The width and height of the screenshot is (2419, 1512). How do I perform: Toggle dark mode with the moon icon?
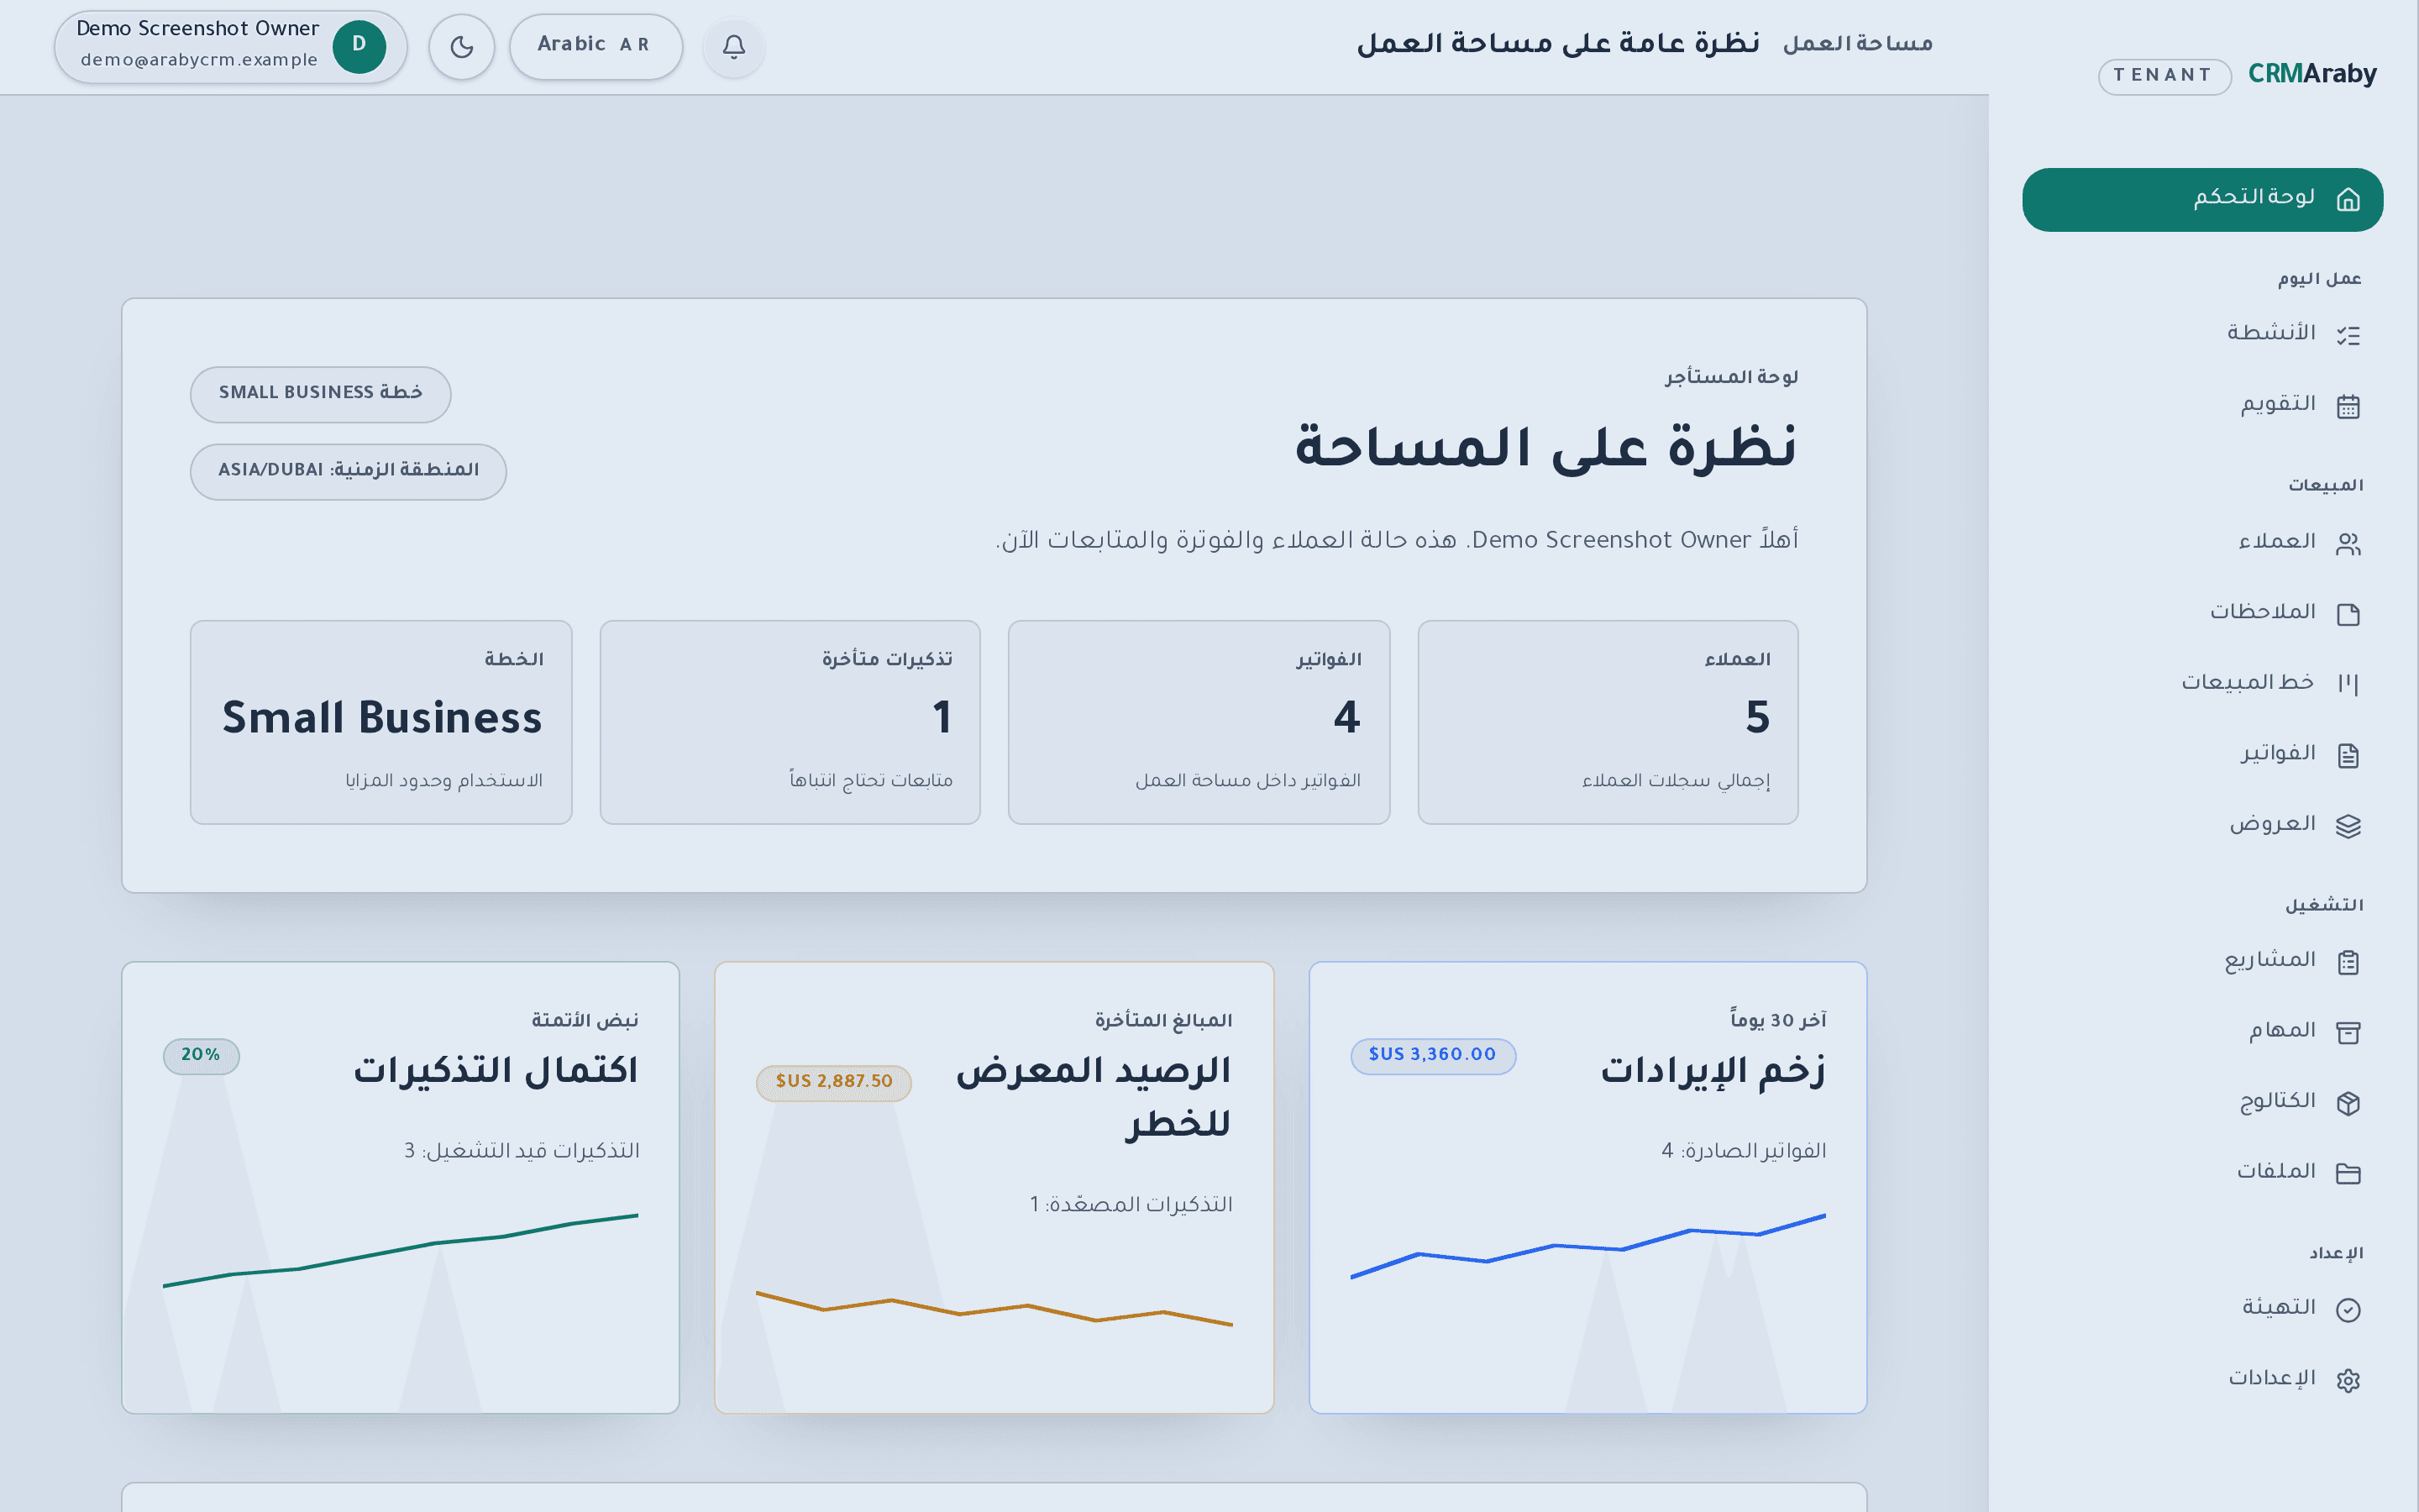click(x=462, y=46)
